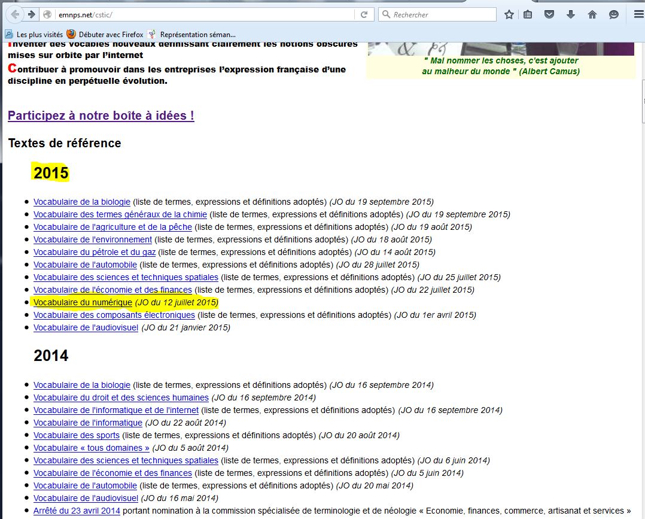
Task: Open 'Arrêté du 23 avril 2014' link
Action: [x=77, y=511]
